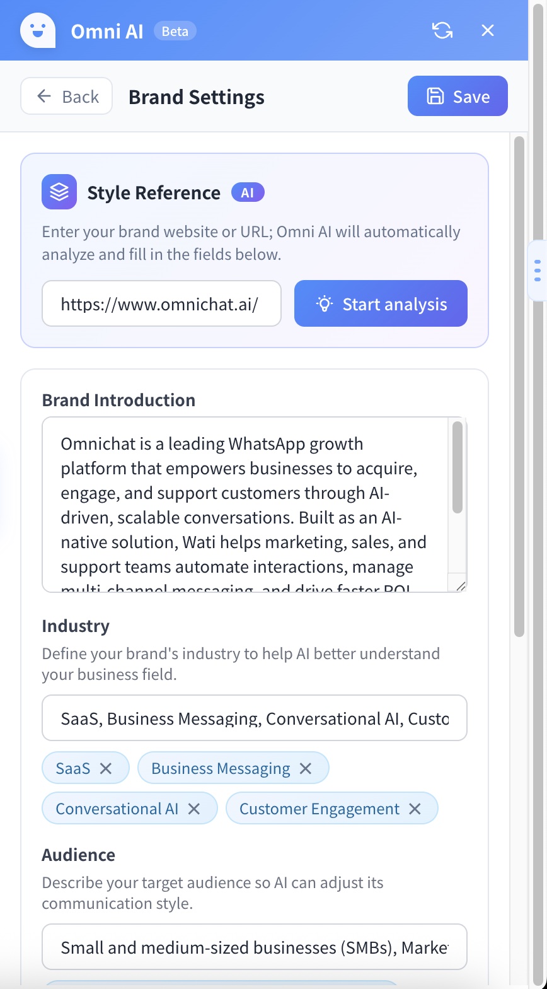
Task: Click the refresh conversation icon in header
Action: tap(442, 30)
